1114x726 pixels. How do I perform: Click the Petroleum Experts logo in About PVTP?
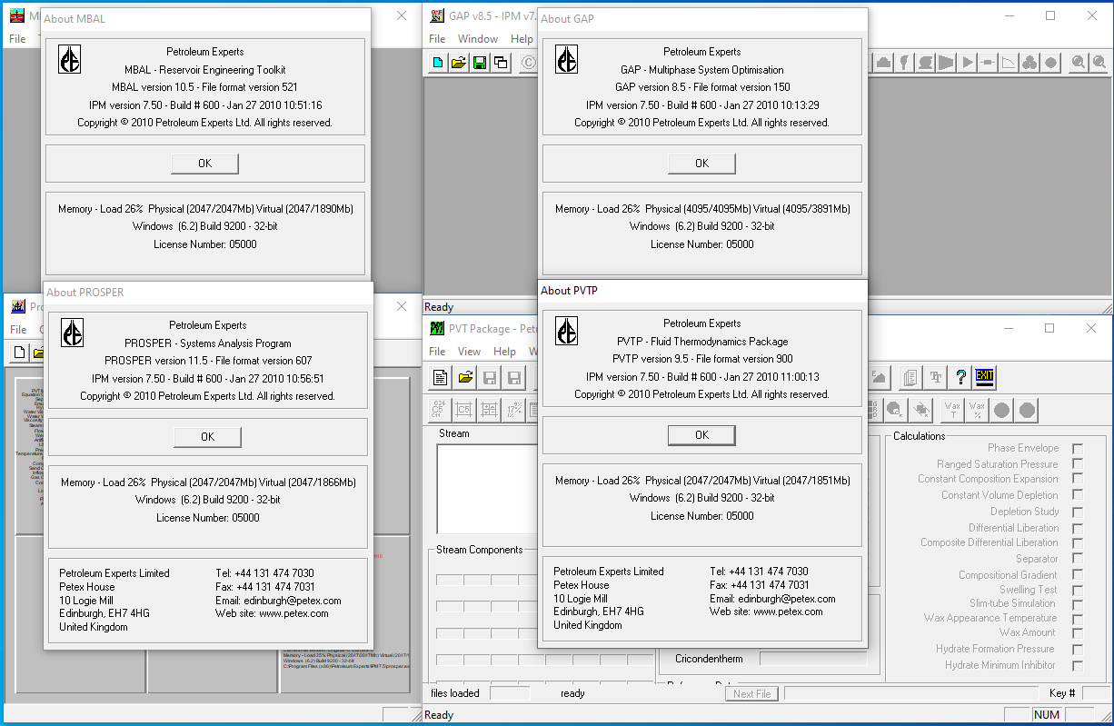click(567, 331)
